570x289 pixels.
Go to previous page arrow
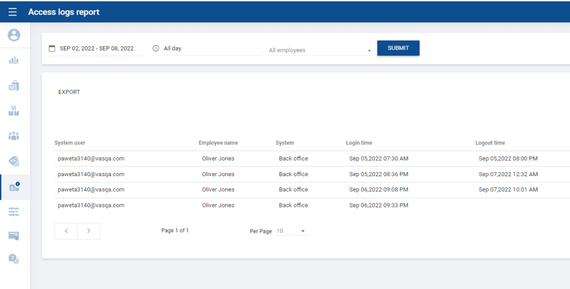pos(66,231)
